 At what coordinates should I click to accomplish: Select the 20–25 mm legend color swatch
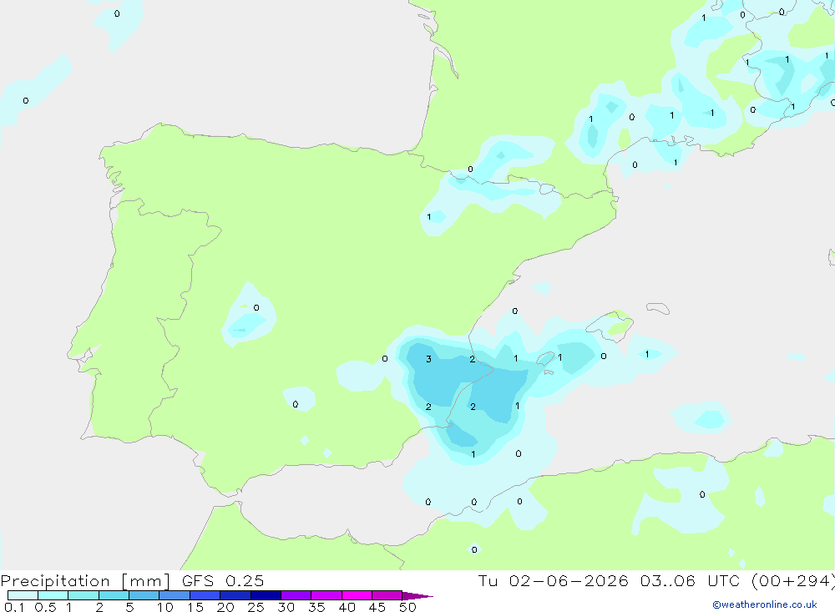pos(235,595)
